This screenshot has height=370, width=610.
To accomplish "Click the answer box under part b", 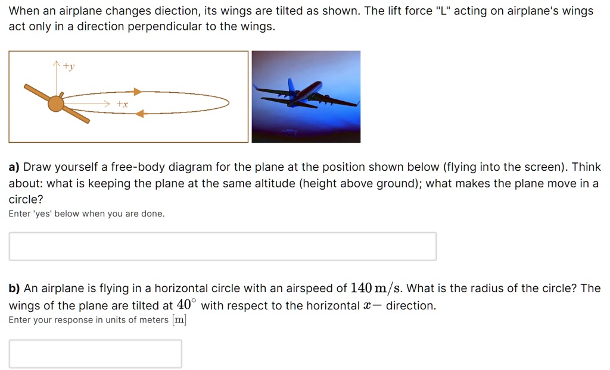I will click(95, 353).
